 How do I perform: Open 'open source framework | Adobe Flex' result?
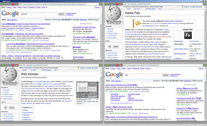[121, 85]
